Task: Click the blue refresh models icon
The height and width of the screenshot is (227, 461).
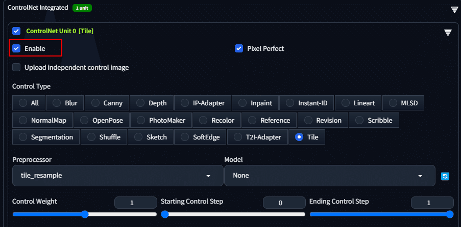Action: click(x=445, y=176)
